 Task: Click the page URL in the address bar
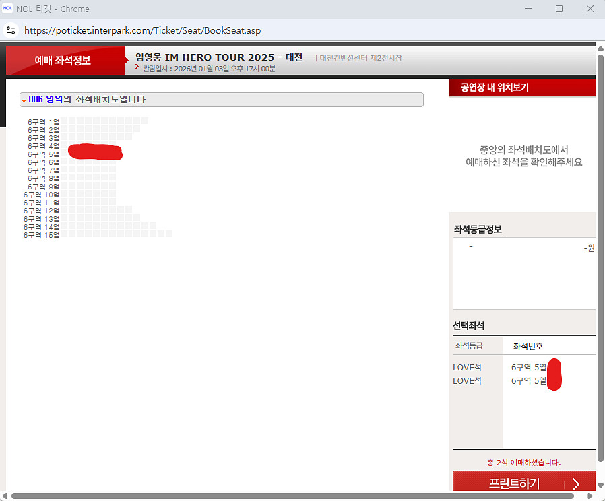[x=142, y=31]
